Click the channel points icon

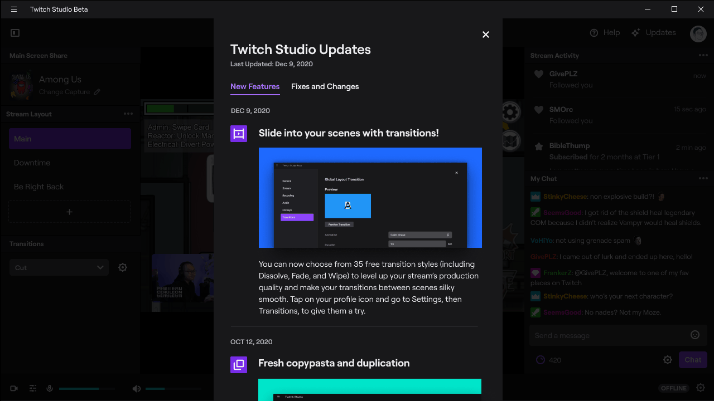pyautogui.click(x=540, y=360)
